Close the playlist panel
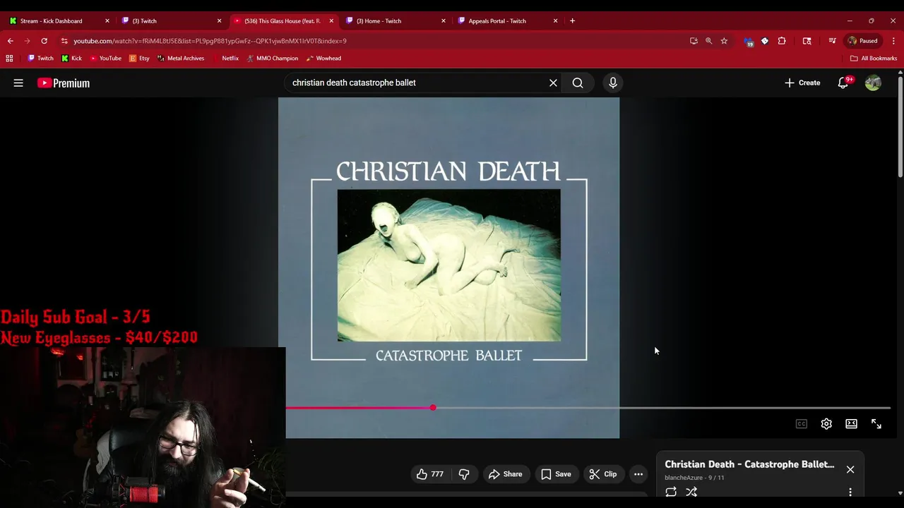The width and height of the screenshot is (904, 508). point(850,469)
